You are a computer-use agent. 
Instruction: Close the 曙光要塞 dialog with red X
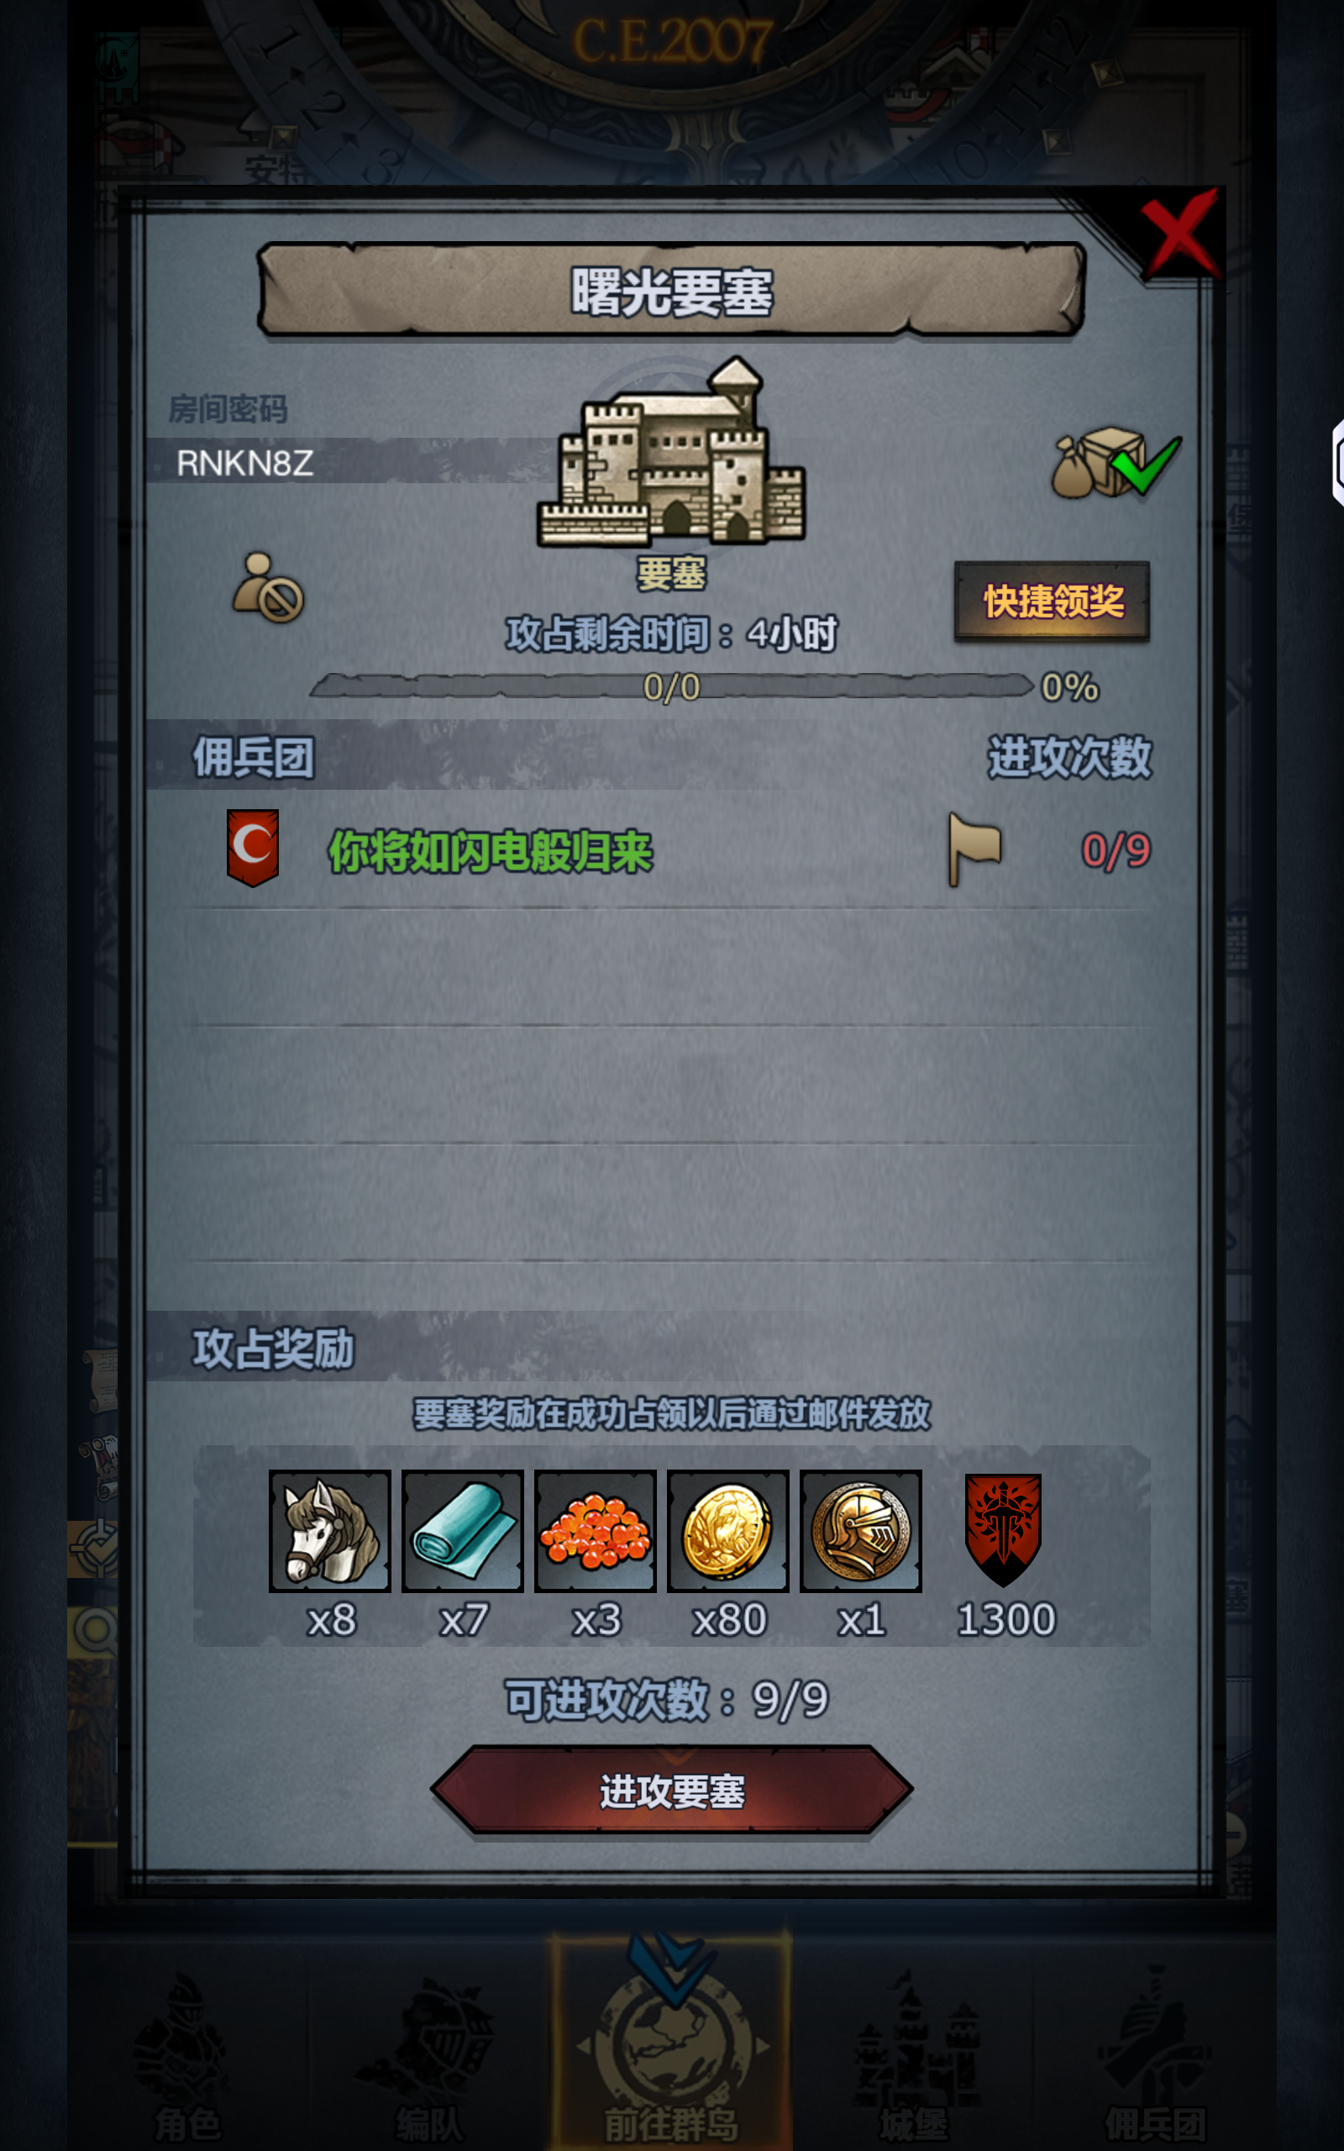click(x=1179, y=234)
